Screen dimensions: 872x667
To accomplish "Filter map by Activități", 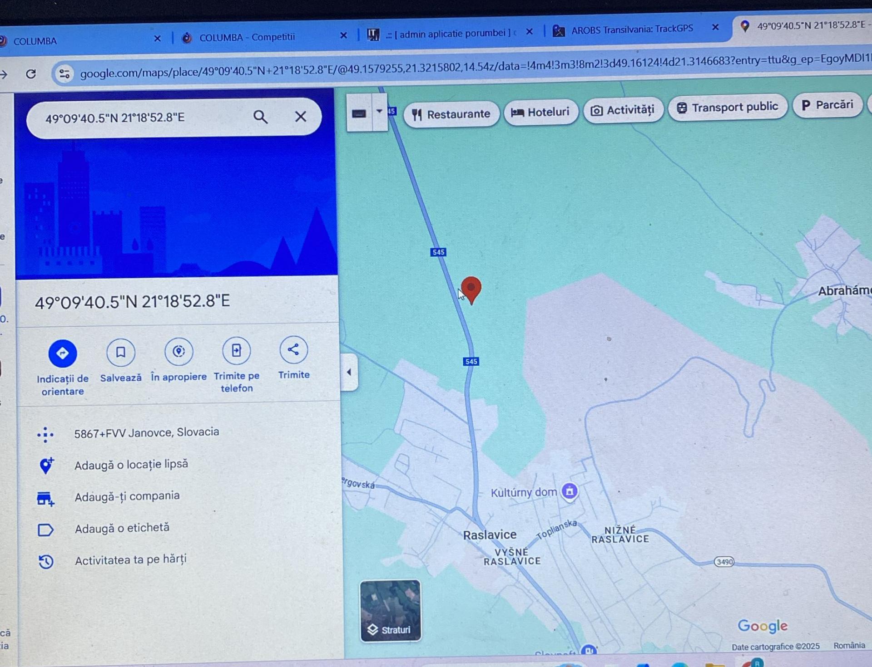I will point(623,110).
